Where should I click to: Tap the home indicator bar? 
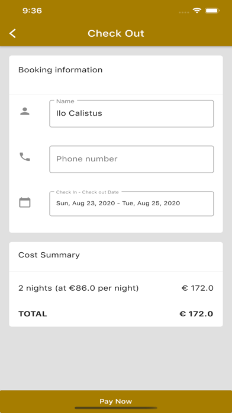click(x=116, y=408)
